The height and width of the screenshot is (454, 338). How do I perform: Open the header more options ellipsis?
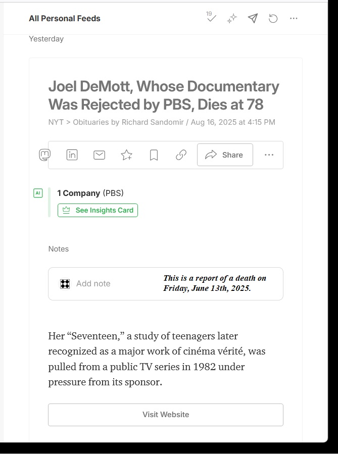294,19
